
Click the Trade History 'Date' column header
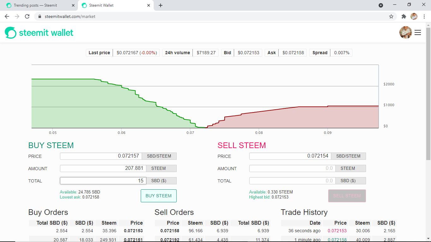[315, 223]
